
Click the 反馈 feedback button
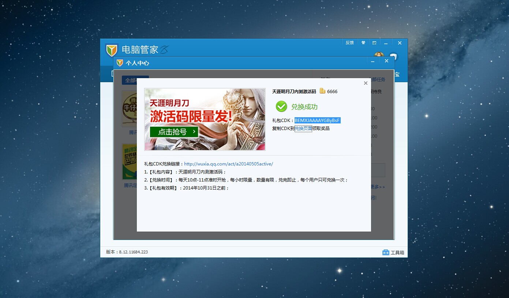pos(349,43)
